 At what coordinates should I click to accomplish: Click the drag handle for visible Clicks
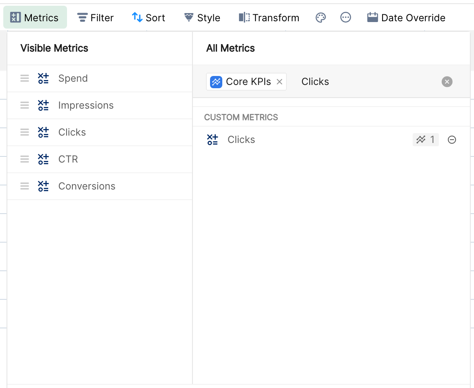point(25,132)
